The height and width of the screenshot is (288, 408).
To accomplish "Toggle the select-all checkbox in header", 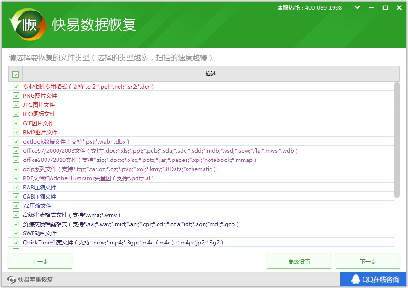I will (16, 74).
